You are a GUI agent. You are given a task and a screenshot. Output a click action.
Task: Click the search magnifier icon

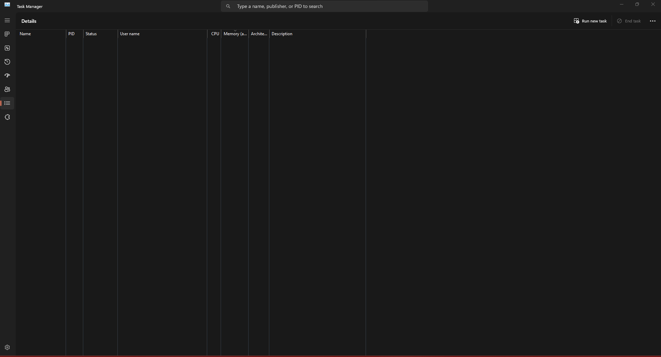pyautogui.click(x=228, y=6)
